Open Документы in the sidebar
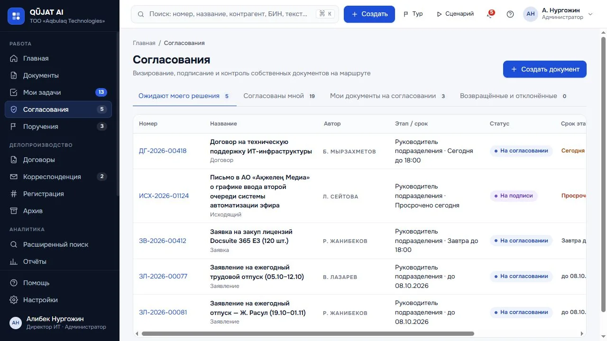 tap(58, 75)
